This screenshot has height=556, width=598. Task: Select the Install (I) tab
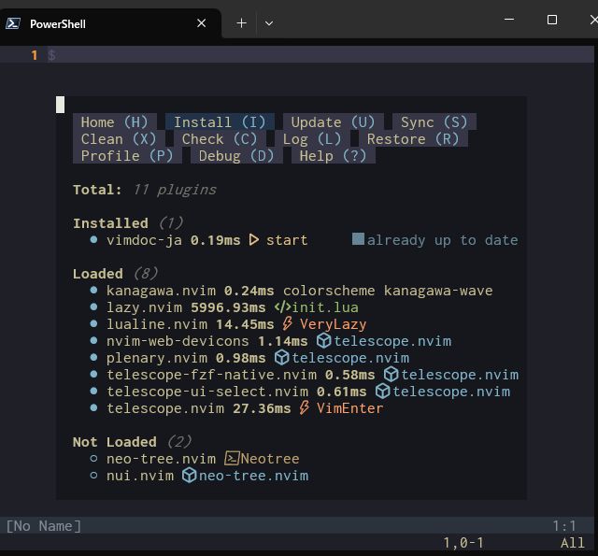(x=220, y=122)
